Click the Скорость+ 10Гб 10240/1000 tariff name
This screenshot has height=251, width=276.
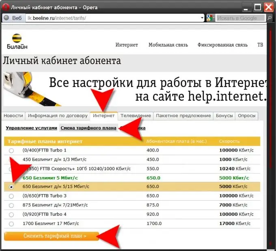pos(77,169)
